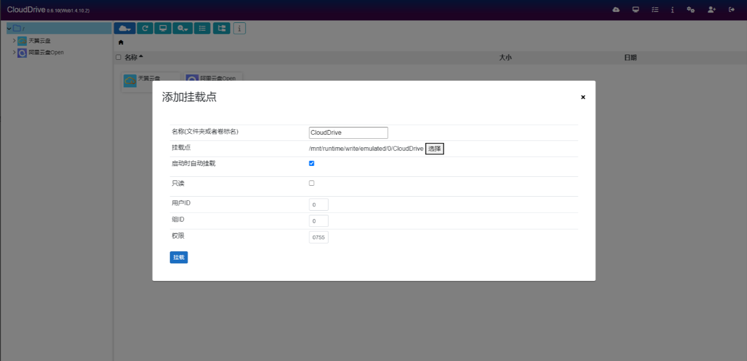The height and width of the screenshot is (361, 747).
Task: Click the cloud upload icon in top header
Action: 616,10
